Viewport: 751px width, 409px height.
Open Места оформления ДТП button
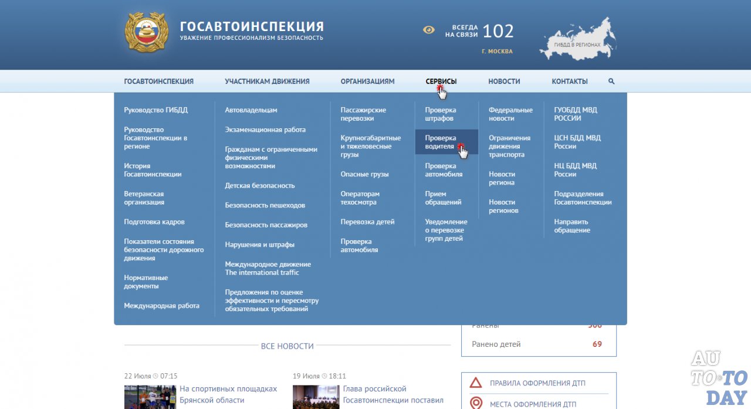(533, 404)
